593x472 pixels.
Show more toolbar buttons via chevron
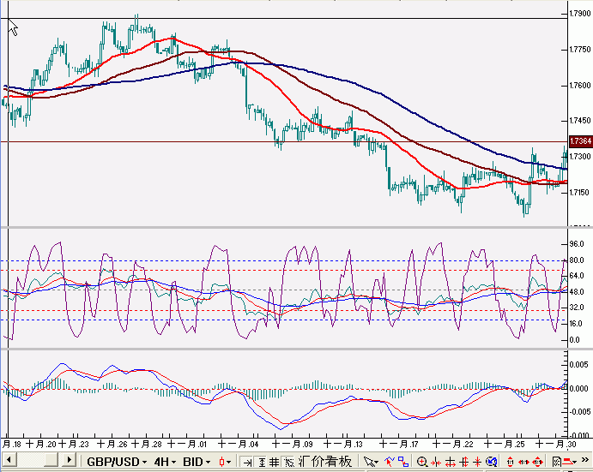(x=584, y=460)
